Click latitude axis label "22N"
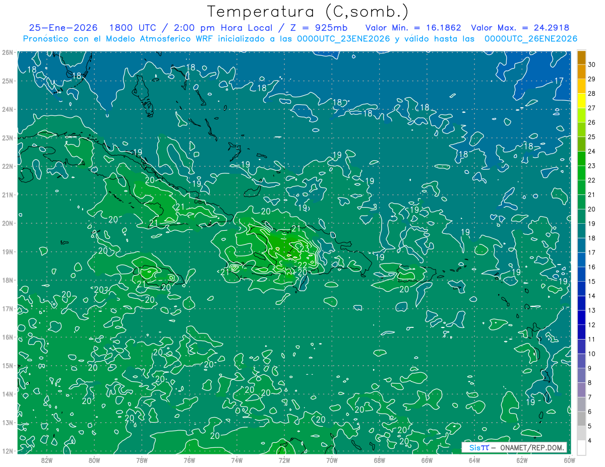 (x=7, y=166)
